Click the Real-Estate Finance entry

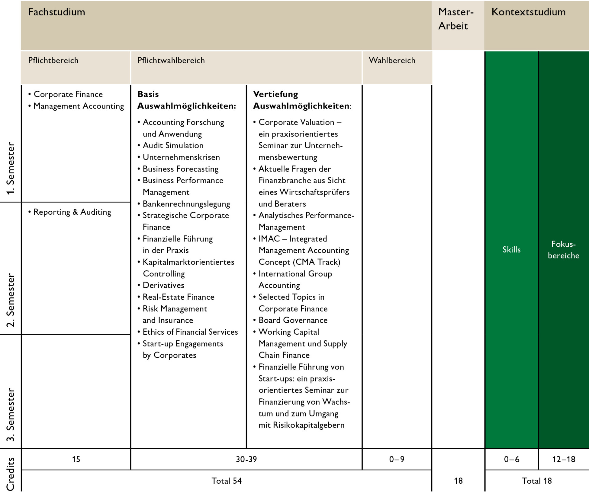pos(179,297)
